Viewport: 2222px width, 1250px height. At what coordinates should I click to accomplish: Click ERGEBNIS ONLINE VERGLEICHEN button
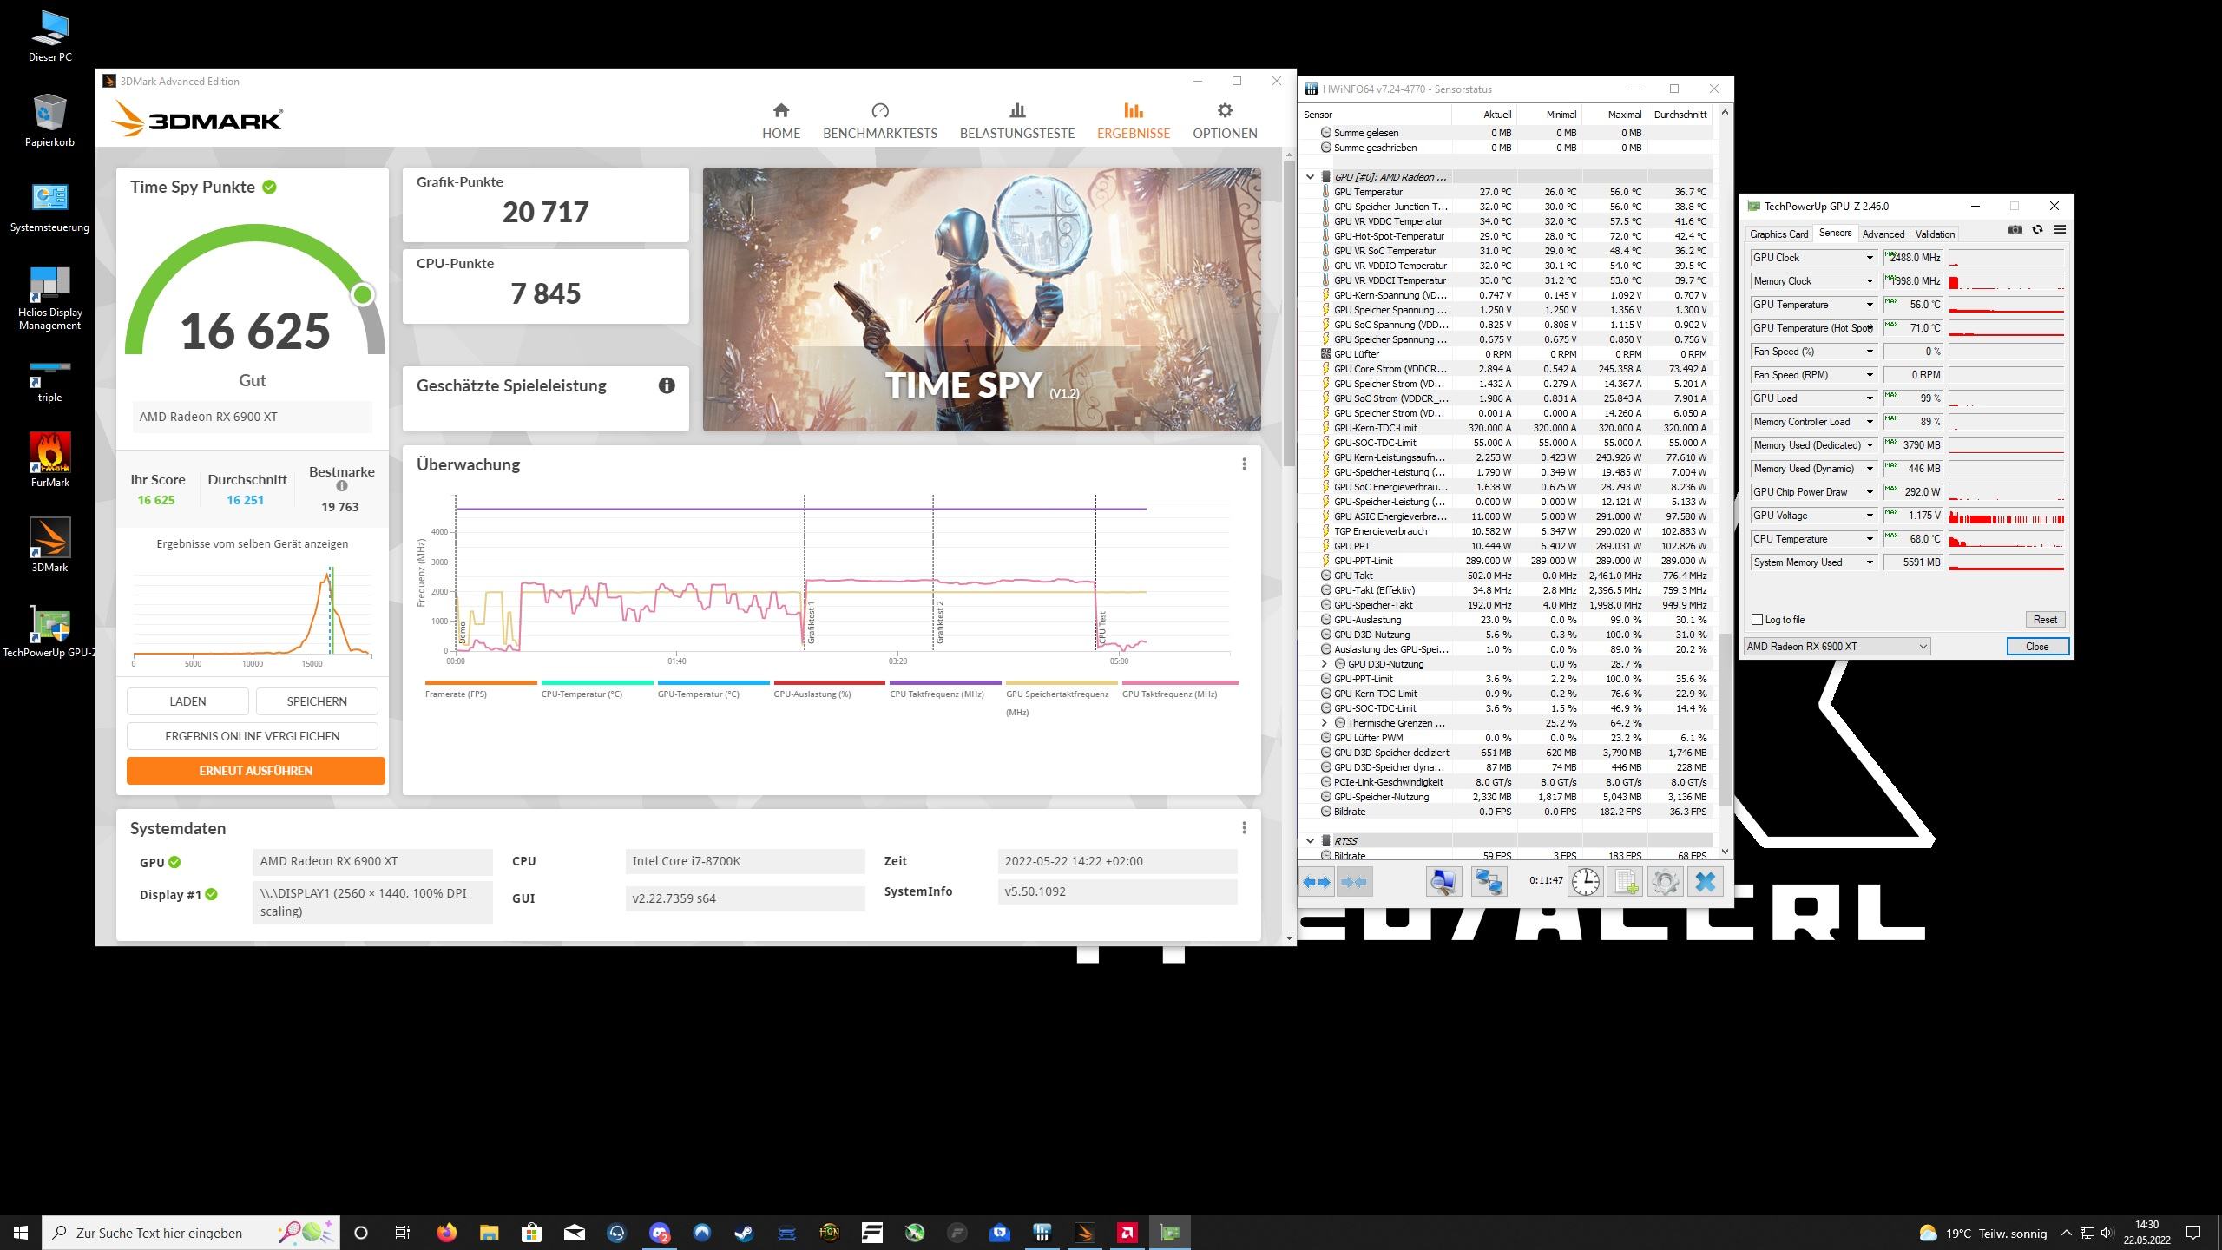[253, 736]
